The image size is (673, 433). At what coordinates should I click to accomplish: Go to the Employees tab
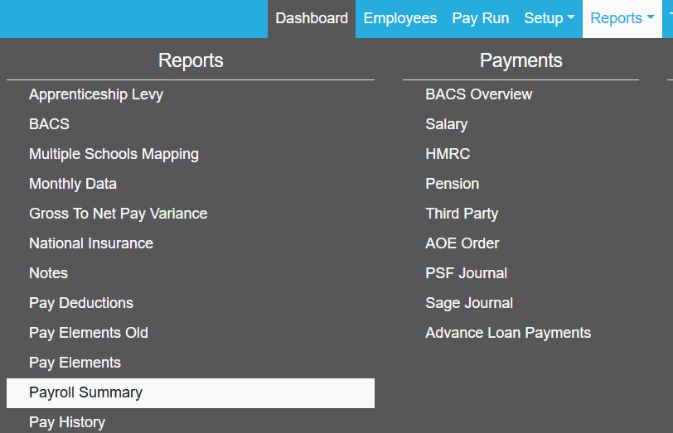coord(400,18)
